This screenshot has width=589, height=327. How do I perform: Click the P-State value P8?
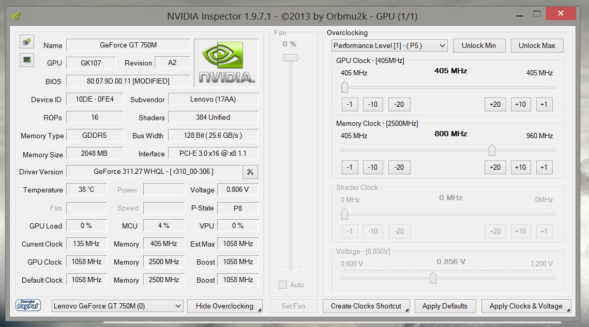(238, 208)
